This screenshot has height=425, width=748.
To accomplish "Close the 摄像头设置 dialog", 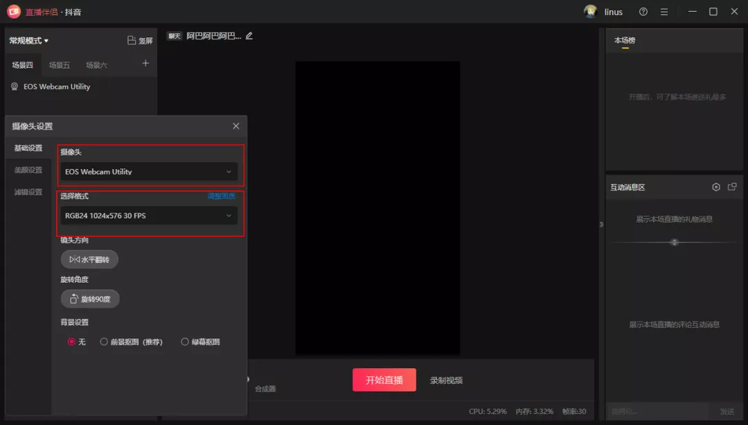I will tap(236, 126).
